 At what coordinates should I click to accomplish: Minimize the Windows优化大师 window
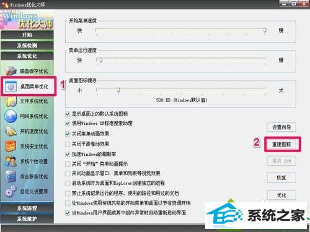tap(285, 4)
